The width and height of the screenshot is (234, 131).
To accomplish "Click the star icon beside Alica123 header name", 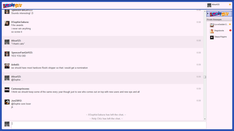I will (x=230, y=4).
